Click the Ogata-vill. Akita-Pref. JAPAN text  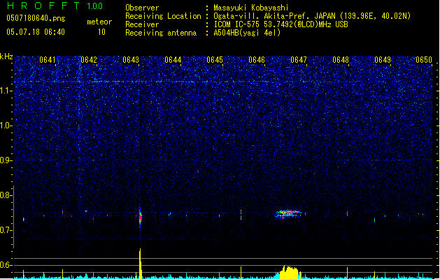(x=274, y=16)
